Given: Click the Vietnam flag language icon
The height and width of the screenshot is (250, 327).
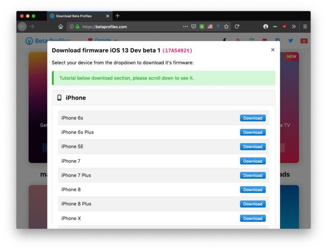Looking at the screenshot, I should tap(304, 41).
